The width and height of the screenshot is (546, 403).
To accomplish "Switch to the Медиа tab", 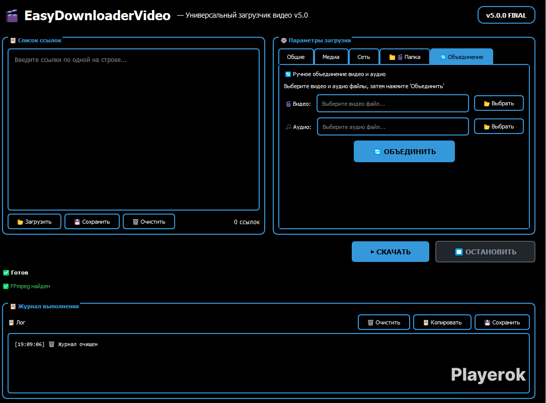I will click(331, 57).
